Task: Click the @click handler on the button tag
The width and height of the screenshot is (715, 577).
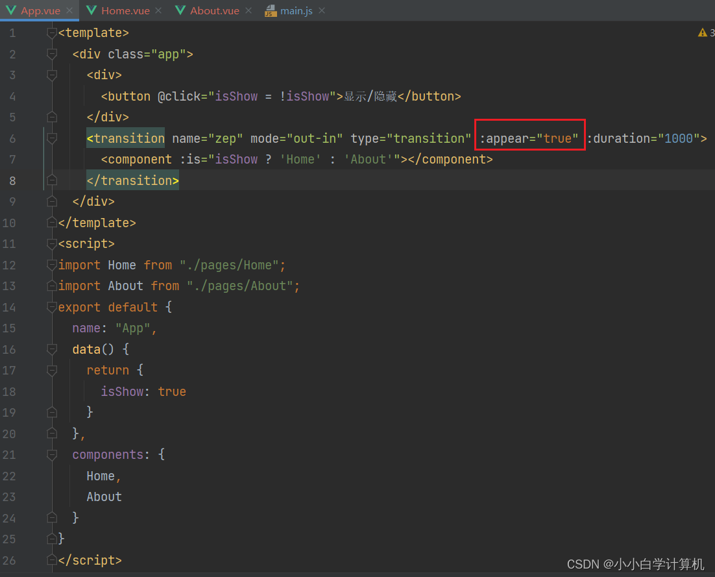Action: (x=247, y=96)
